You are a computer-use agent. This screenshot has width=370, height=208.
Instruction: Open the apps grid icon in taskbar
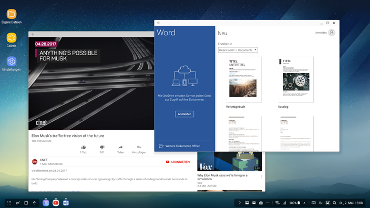[x=9, y=203]
